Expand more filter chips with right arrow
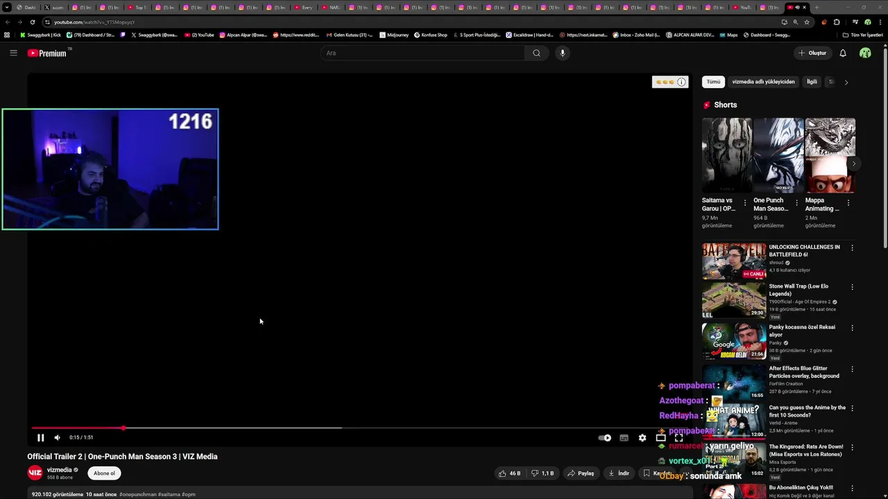This screenshot has height=499, width=888. click(846, 82)
